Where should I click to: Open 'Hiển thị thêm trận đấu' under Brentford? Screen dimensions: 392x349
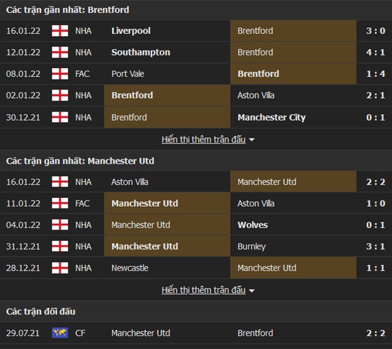203,140
